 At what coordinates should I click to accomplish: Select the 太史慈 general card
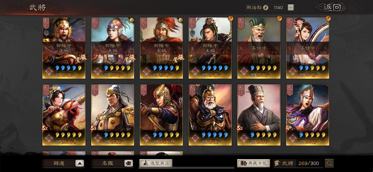click(161, 115)
